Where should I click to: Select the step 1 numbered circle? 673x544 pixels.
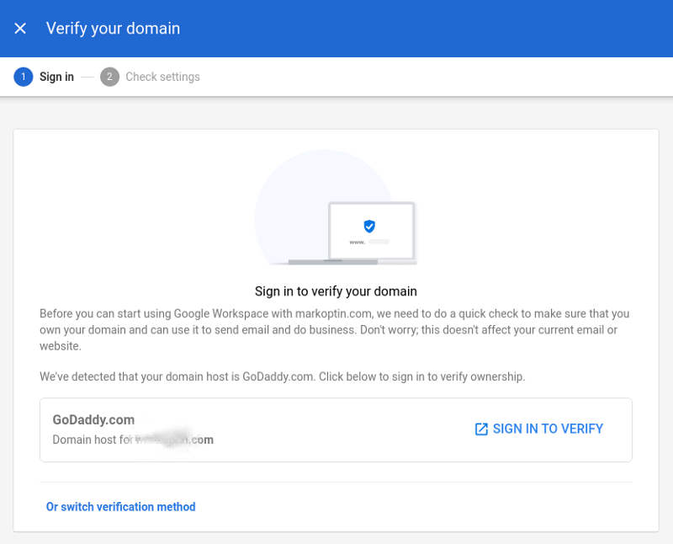point(23,77)
